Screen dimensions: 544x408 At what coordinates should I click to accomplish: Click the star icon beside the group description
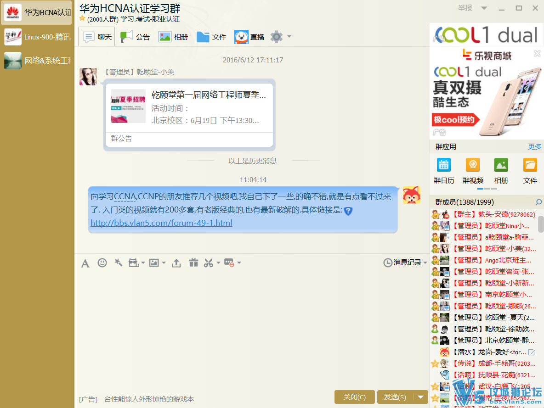coord(82,18)
